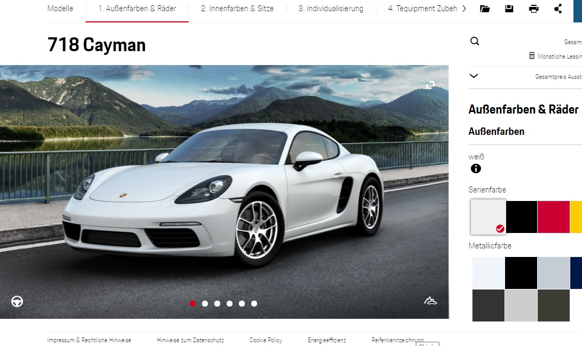The width and height of the screenshot is (582, 346).
Task: Select third car view dot
Action: tap(217, 304)
